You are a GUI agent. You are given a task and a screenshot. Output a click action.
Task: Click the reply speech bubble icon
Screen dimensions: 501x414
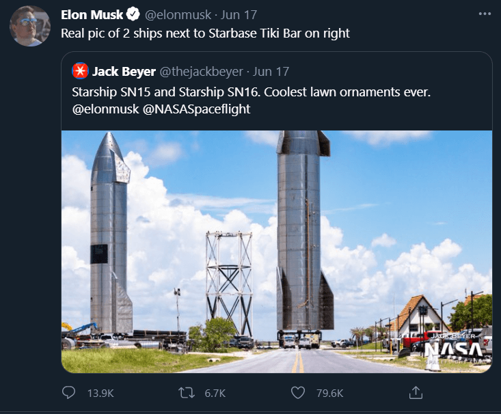68,393
